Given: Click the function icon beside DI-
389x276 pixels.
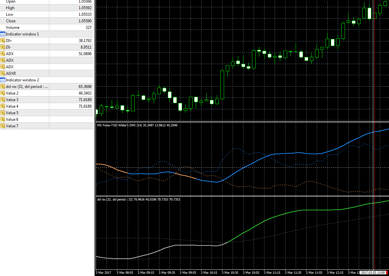Looking at the screenshot, I should click(3, 47).
